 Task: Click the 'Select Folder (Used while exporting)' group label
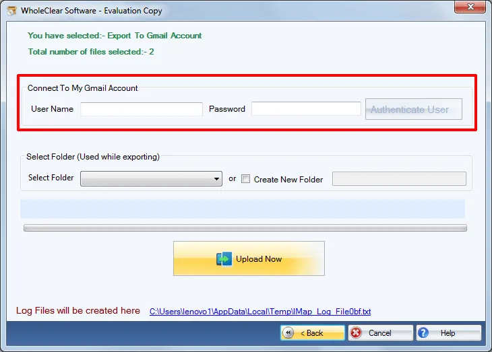(93, 157)
